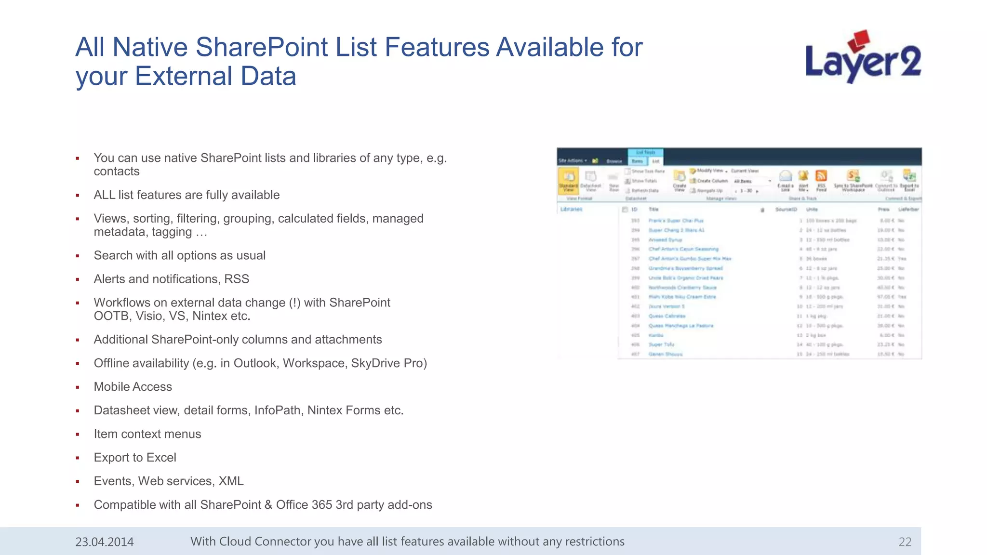Screen dimensions: 987x555
Task: Click the Navigate Up icon beside Site Actions
Action: click(x=595, y=161)
